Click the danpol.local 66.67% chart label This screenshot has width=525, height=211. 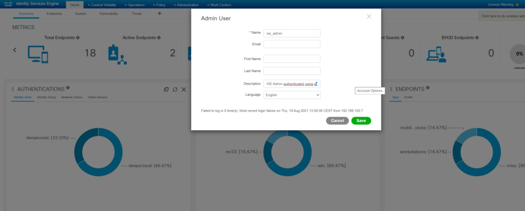click(x=150, y=165)
